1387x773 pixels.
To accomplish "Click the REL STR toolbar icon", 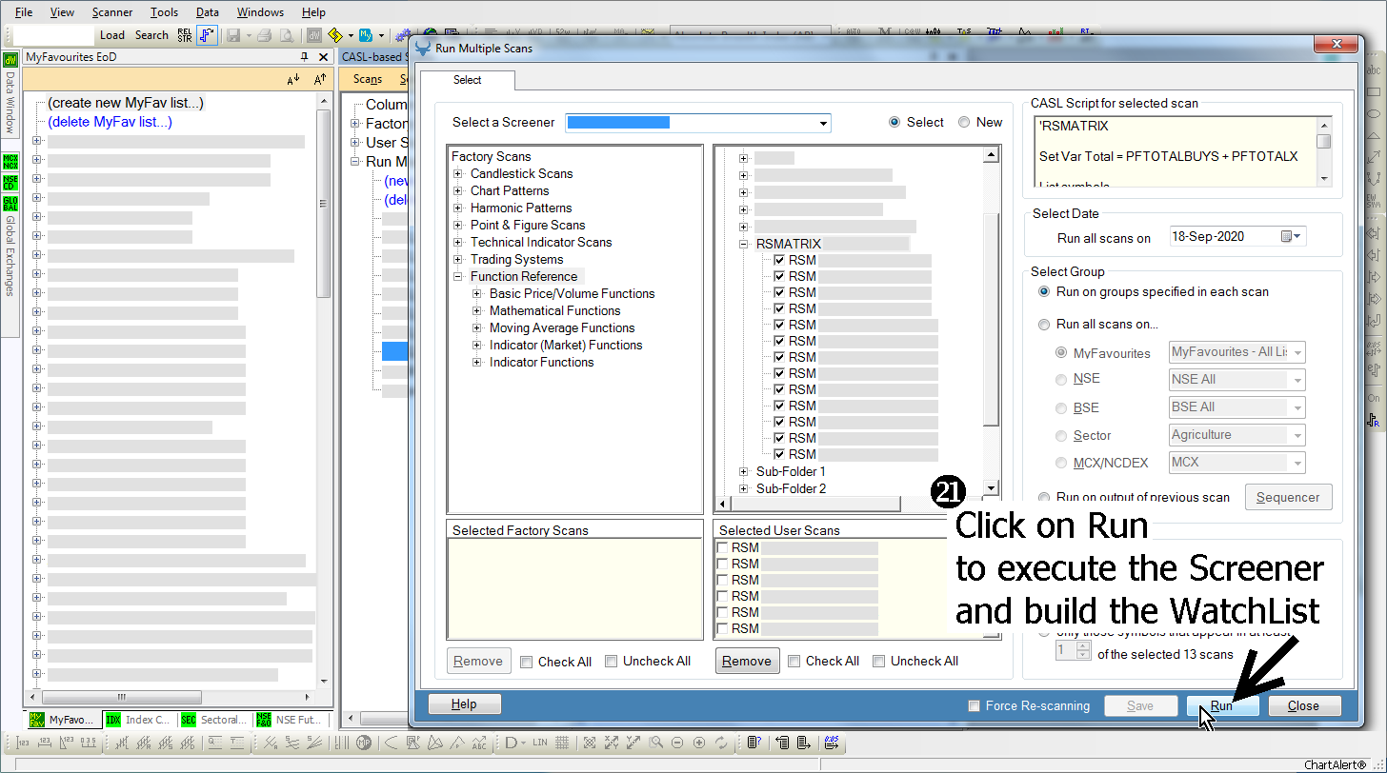I will click(x=185, y=35).
